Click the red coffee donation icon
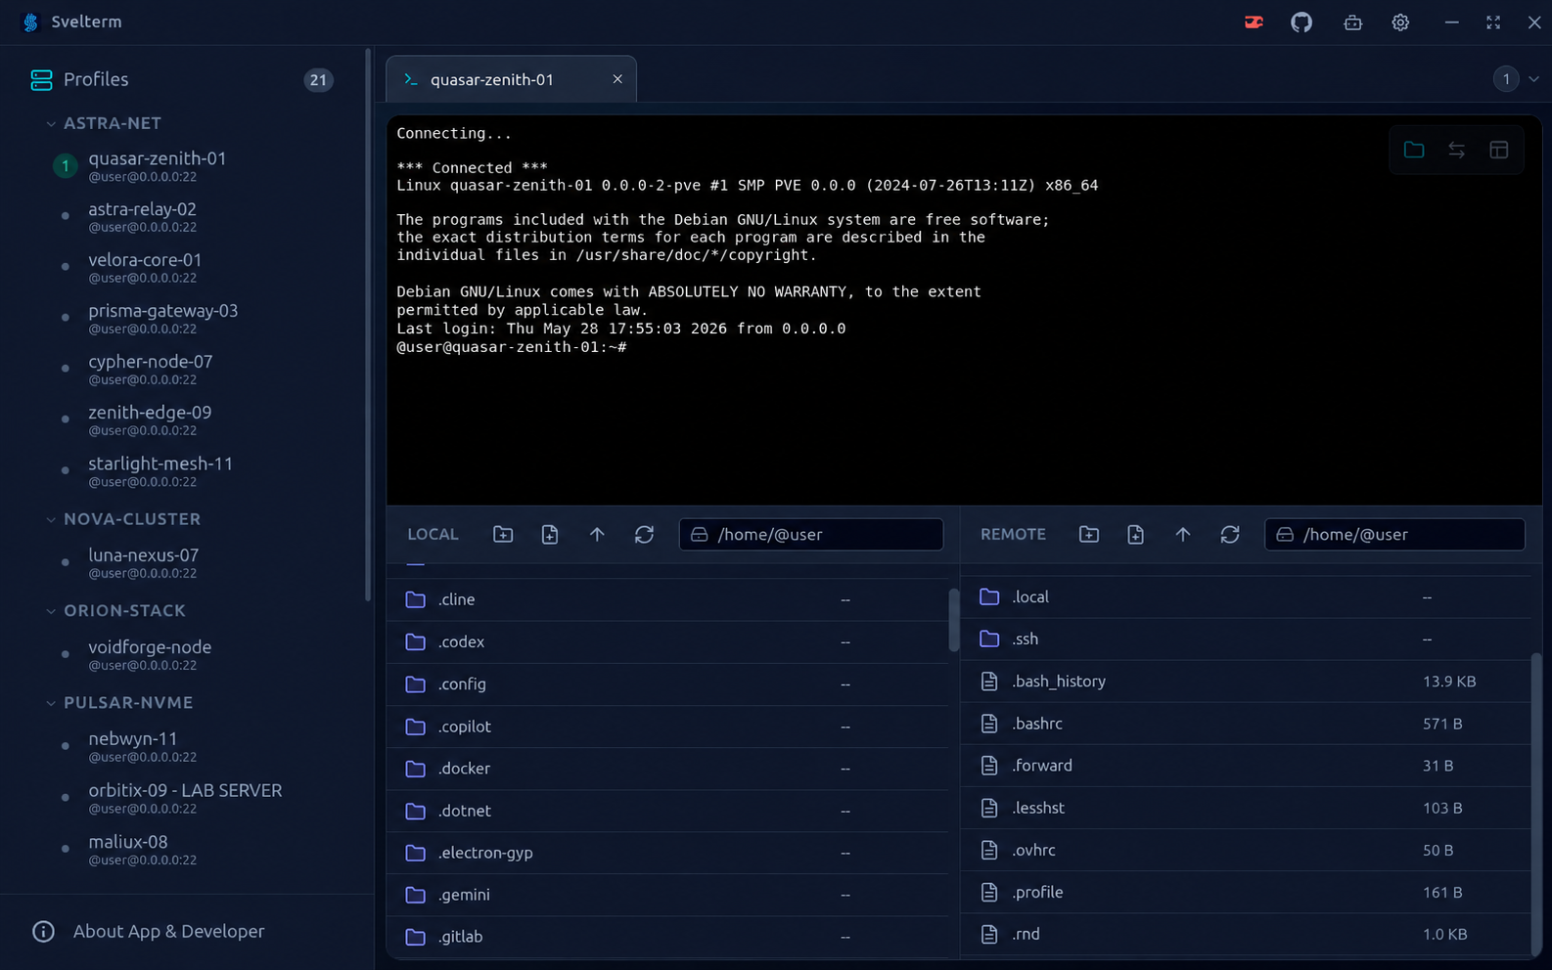The height and width of the screenshot is (970, 1552). click(1254, 22)
